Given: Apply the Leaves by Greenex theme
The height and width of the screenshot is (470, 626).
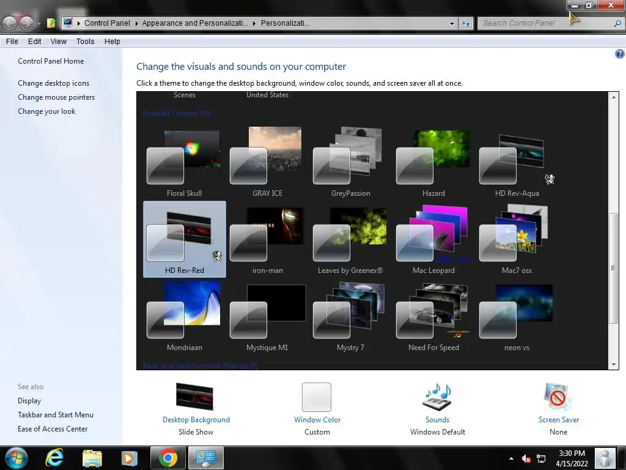Looking at the screenshot, I should pyautogui.click(x=350, y=239).
